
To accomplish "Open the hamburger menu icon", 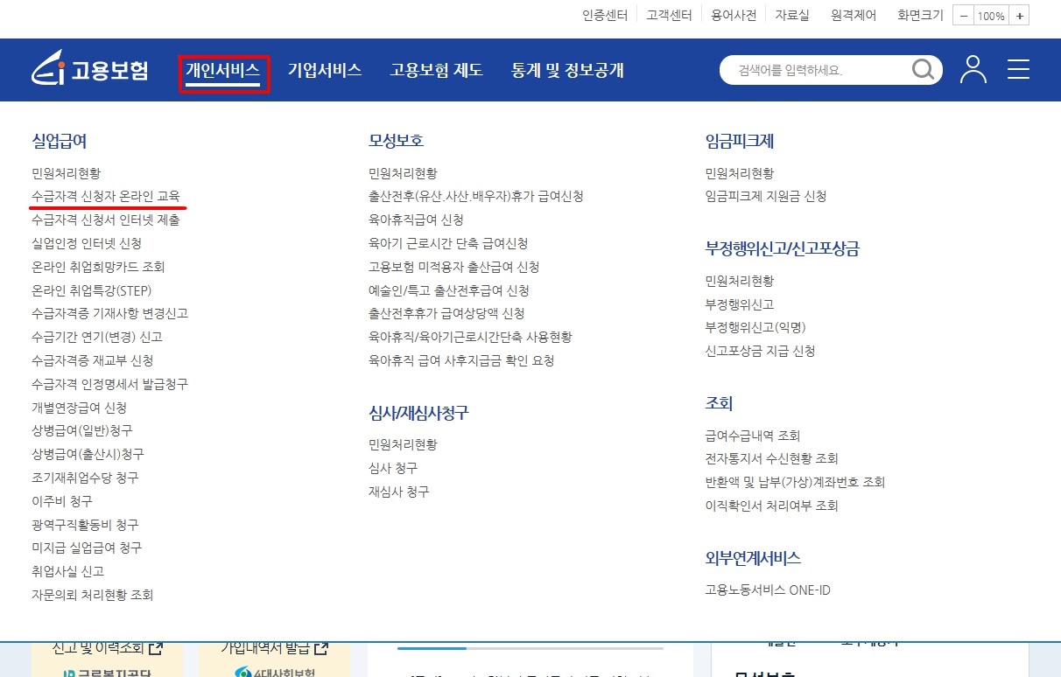I will (x=1018, y=70).
